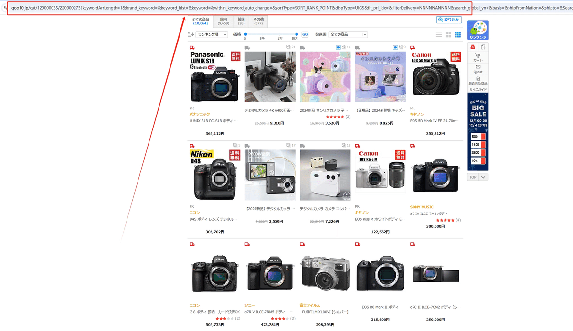Open the pink Sanrio kids camera image
Viewport: 573px width, 331px height.
click(325, 76)
